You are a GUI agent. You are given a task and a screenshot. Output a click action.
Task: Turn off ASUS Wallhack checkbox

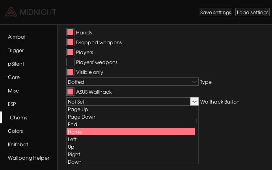[x=71, y=92]
